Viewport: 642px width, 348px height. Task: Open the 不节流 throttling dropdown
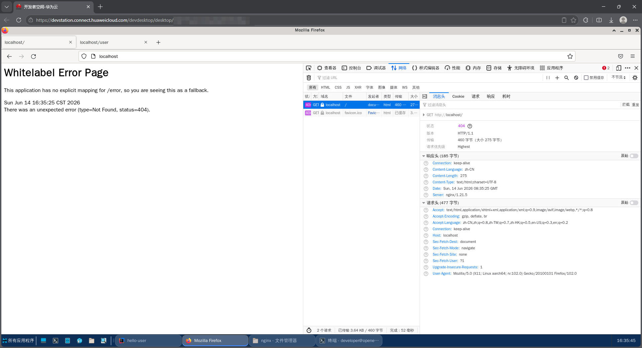(x=618, y=77)
